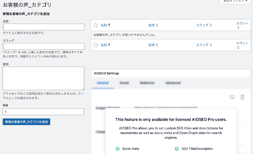Image resolution: width=253 pixels, height=154 pixels.
Task: Open the Redirects tab in AIOSEO Settings
Action: [147, 83]
